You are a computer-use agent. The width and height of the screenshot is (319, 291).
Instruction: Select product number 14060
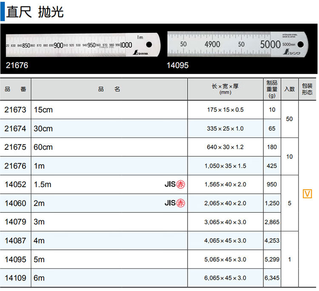[15, 203]
